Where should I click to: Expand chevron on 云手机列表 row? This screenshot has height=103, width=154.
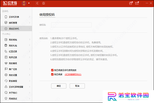[x=30, y=17]
